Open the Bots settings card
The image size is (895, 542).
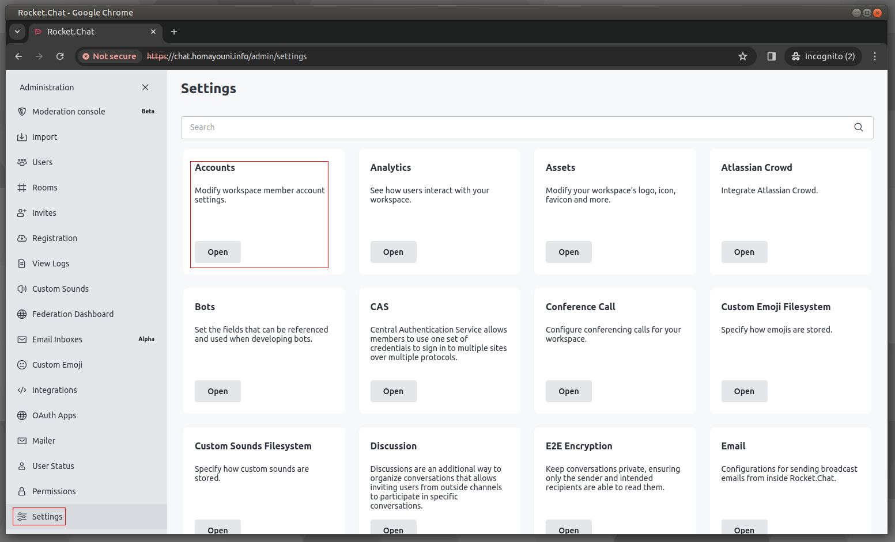pyautogui.click(x=218, y=391)
